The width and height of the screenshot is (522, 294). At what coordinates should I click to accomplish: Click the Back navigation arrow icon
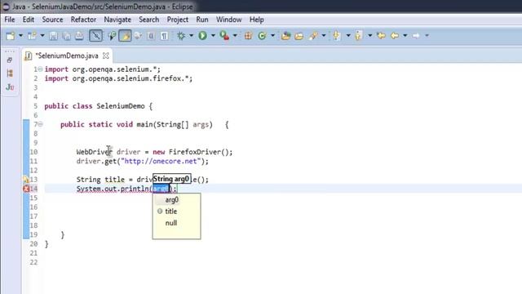(x=395, y=36)
